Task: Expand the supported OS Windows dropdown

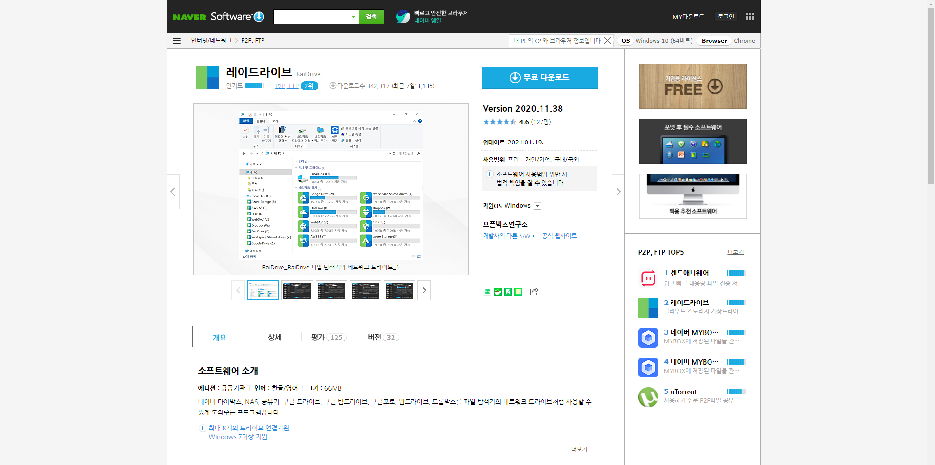Action: [x=537, y=206]
